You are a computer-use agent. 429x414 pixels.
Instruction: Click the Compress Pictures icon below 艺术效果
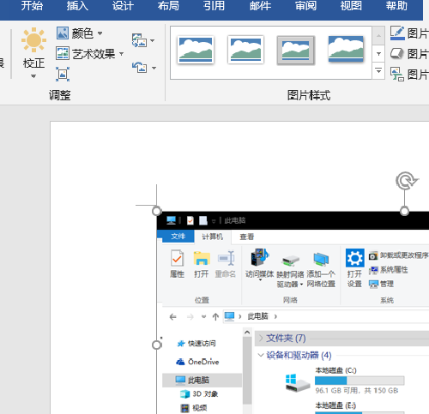63,74
